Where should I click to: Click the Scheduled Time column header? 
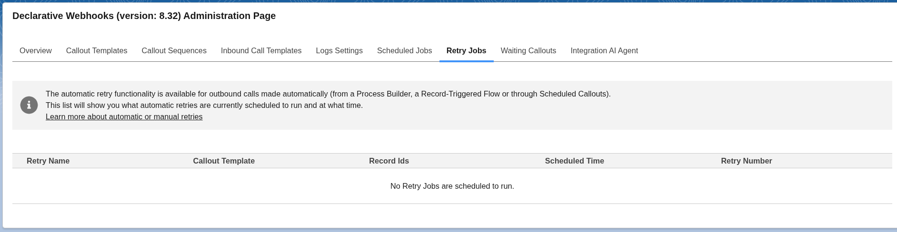point(575,161)
